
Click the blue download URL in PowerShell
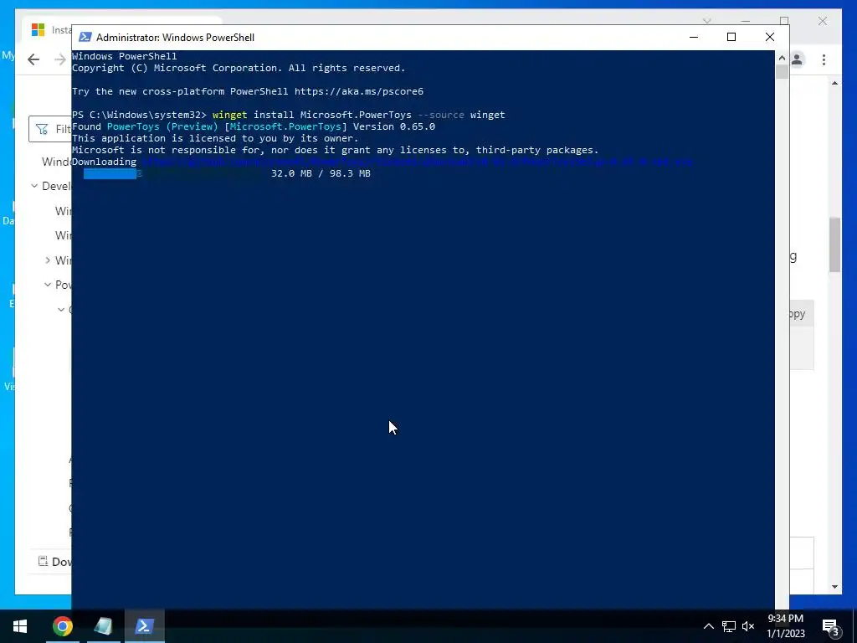(417, 162)
